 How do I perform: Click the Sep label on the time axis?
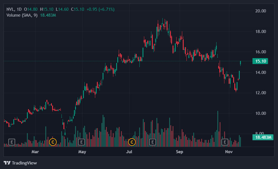coord(179,152)
